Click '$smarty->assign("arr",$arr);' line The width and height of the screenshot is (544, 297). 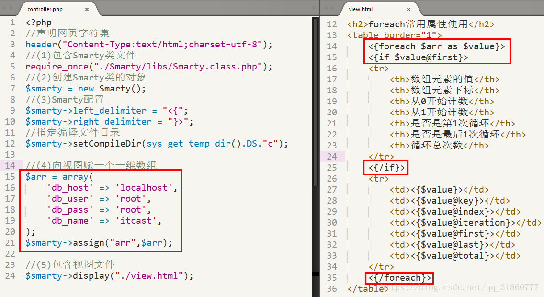(99, 243)
